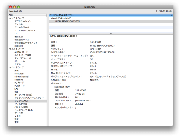181x137 pixels.
Task: Click the free space value 77.62 GB
Action: tap(80, 94)
